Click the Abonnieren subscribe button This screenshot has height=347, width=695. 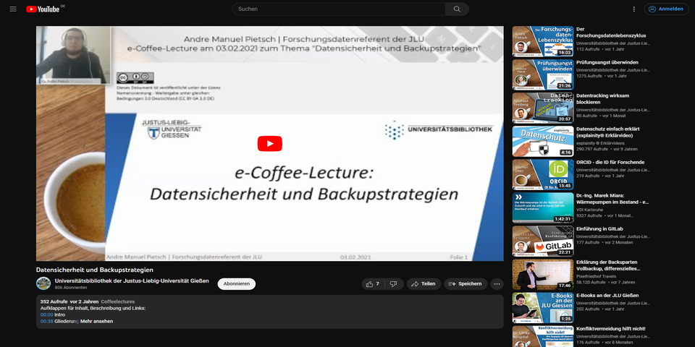[236, 283]
